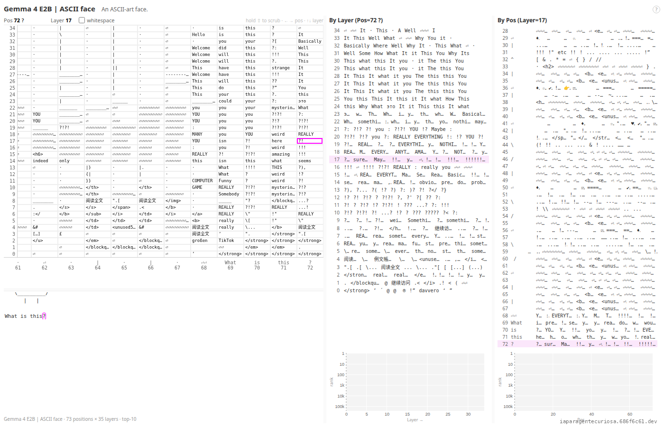Click the 'could' cell in layer 23
This screenshot has height=427, width=664.
tap(231, 101)
